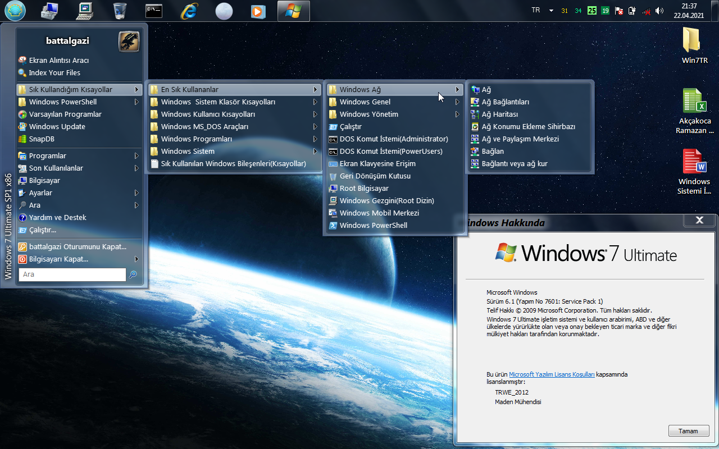This screenshot has height=449, width=719.
Task: Open Geri Dönüşüm Kutusu entry
Action: pyautogui.click(x=394, y=176)
